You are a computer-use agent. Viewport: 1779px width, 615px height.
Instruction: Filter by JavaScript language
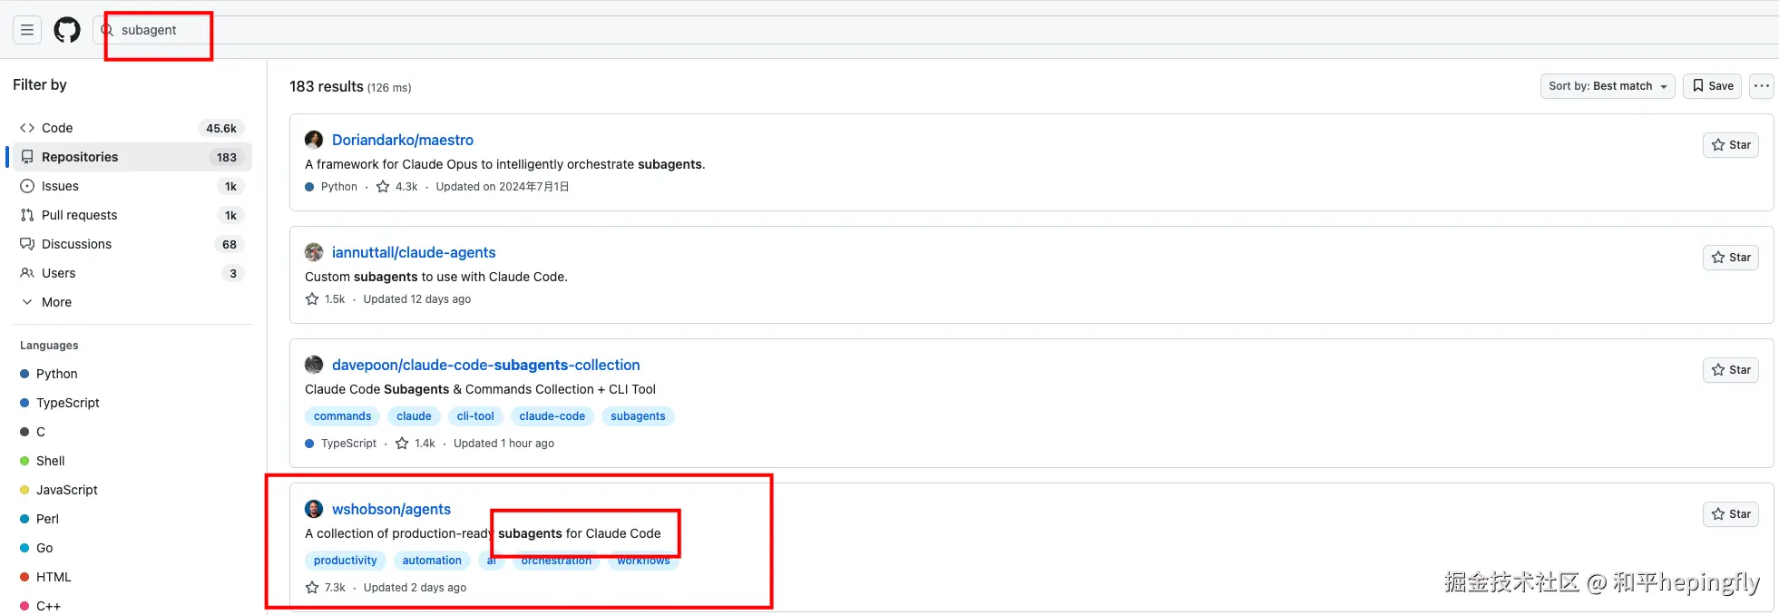point(59,490)
